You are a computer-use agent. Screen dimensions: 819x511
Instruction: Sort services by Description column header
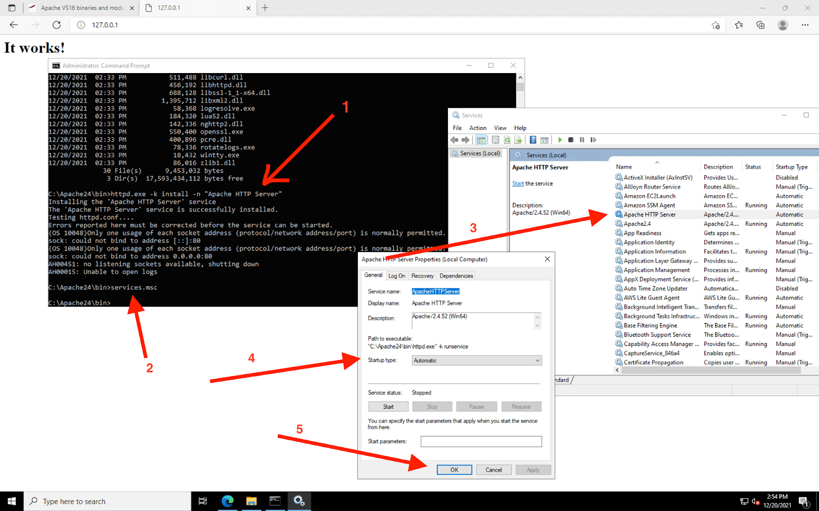(x=721, y=167)
